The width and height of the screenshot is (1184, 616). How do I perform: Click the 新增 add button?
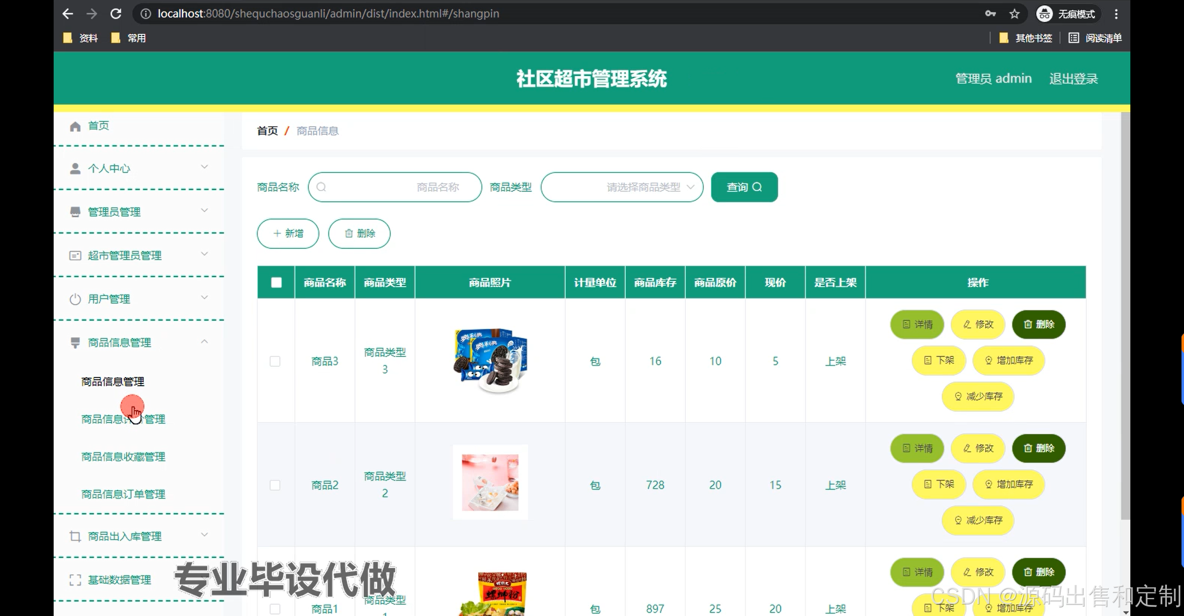tap(288, 234)
